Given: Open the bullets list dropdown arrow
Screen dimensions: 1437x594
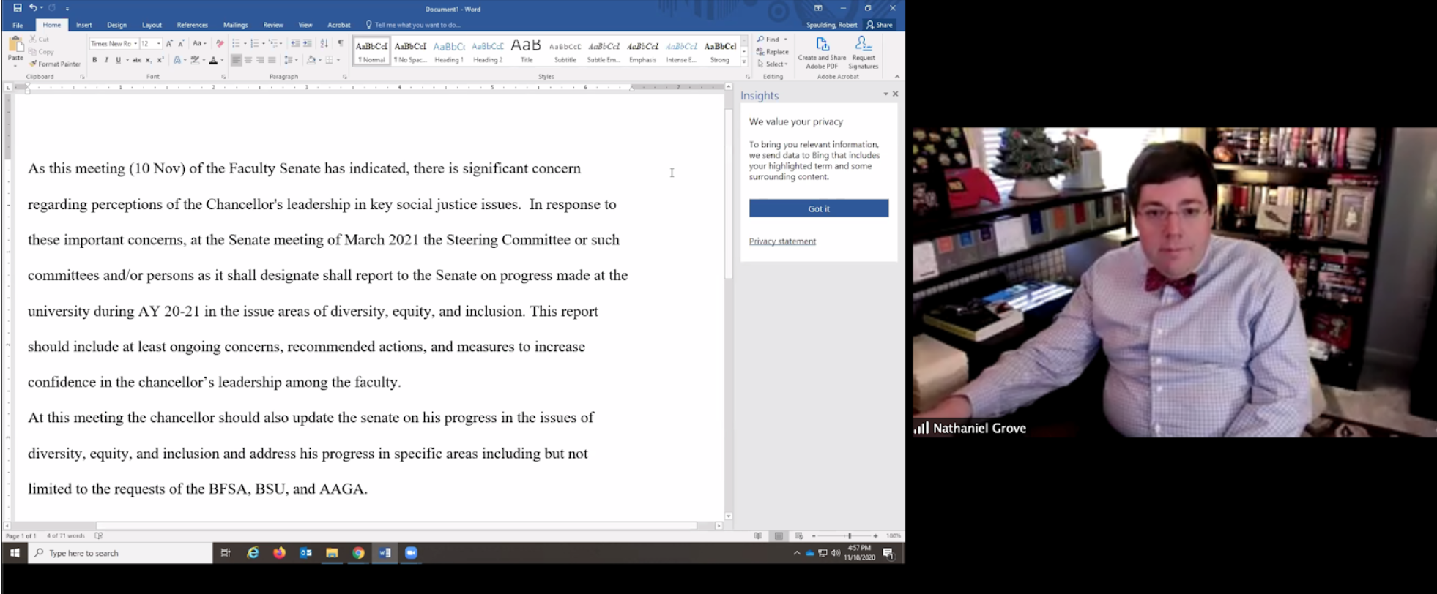Looking at the screenshot, I should tap(245, 43).
